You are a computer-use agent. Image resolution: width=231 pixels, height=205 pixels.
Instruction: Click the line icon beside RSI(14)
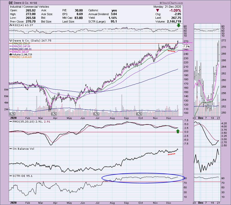[11, 25]
